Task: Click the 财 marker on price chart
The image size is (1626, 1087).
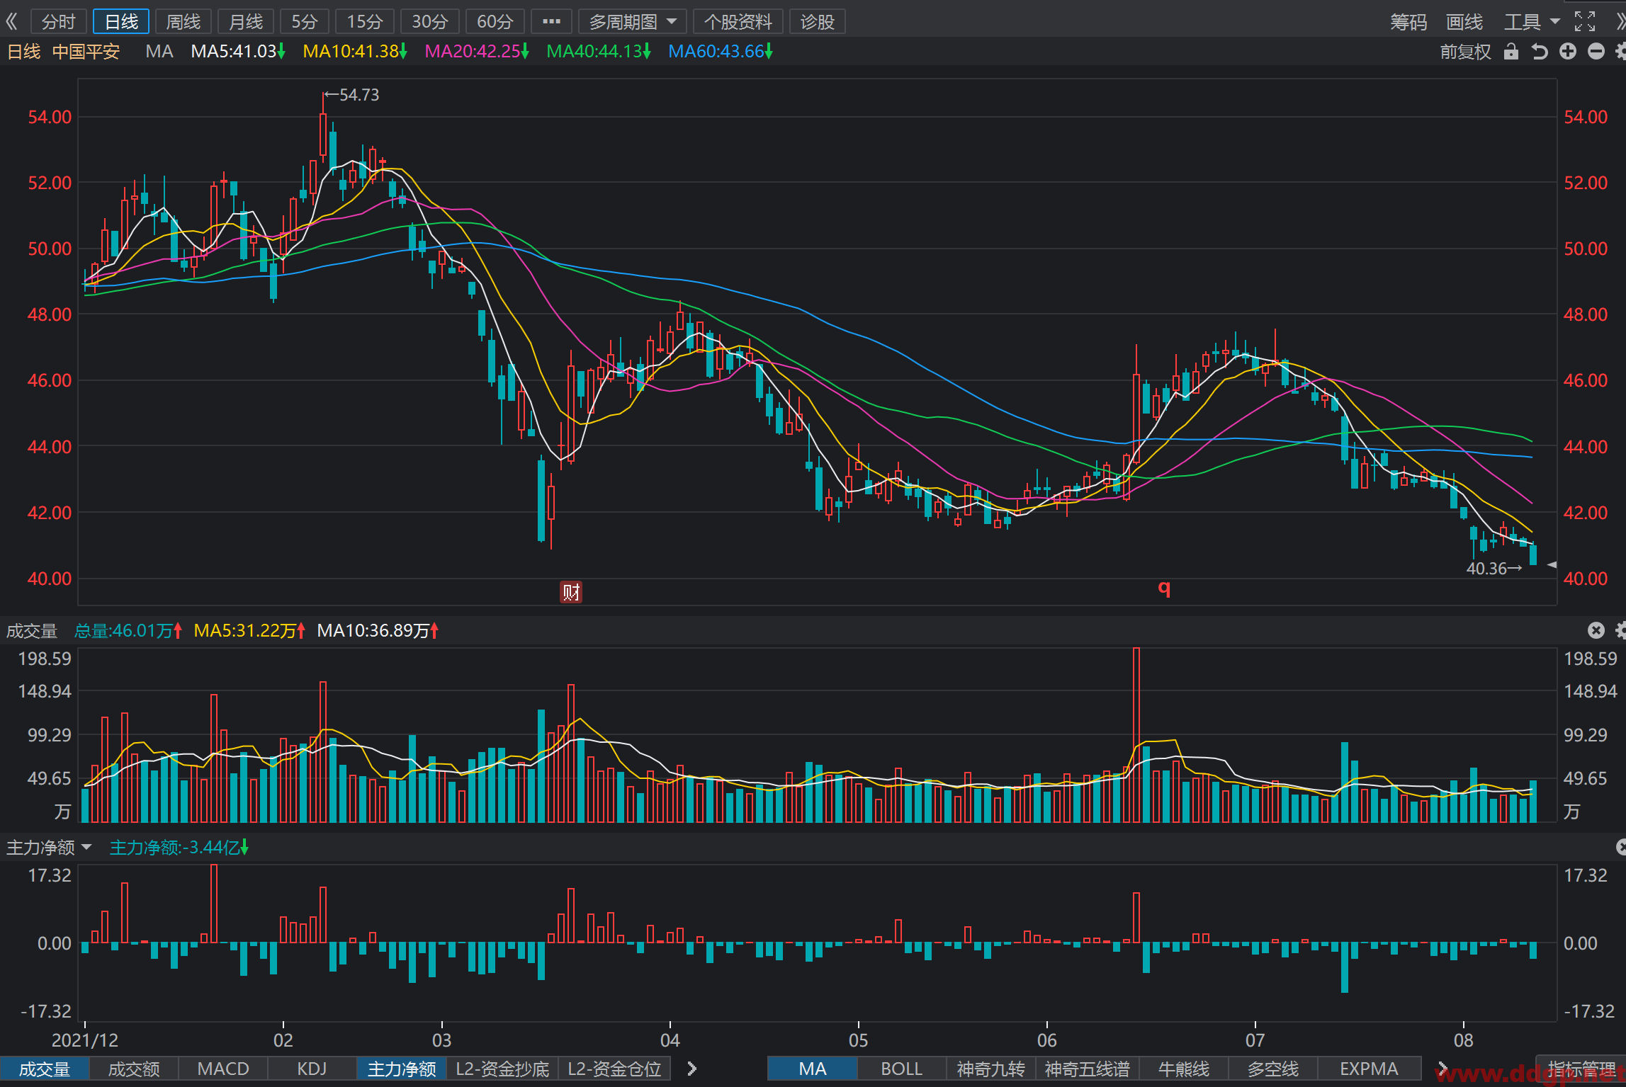Action: (571, 591)
